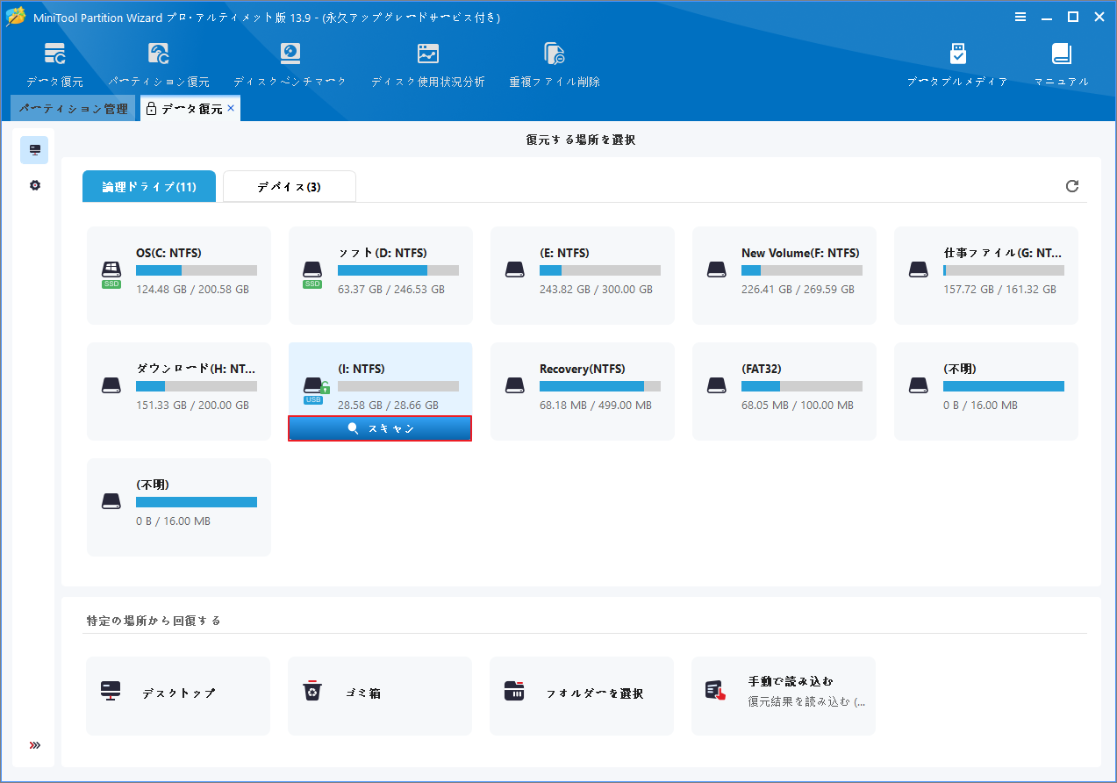This screenshot has height=783, width=1117.
Task: Click 手動で読み込む to load results
Action: pos(784,696)
